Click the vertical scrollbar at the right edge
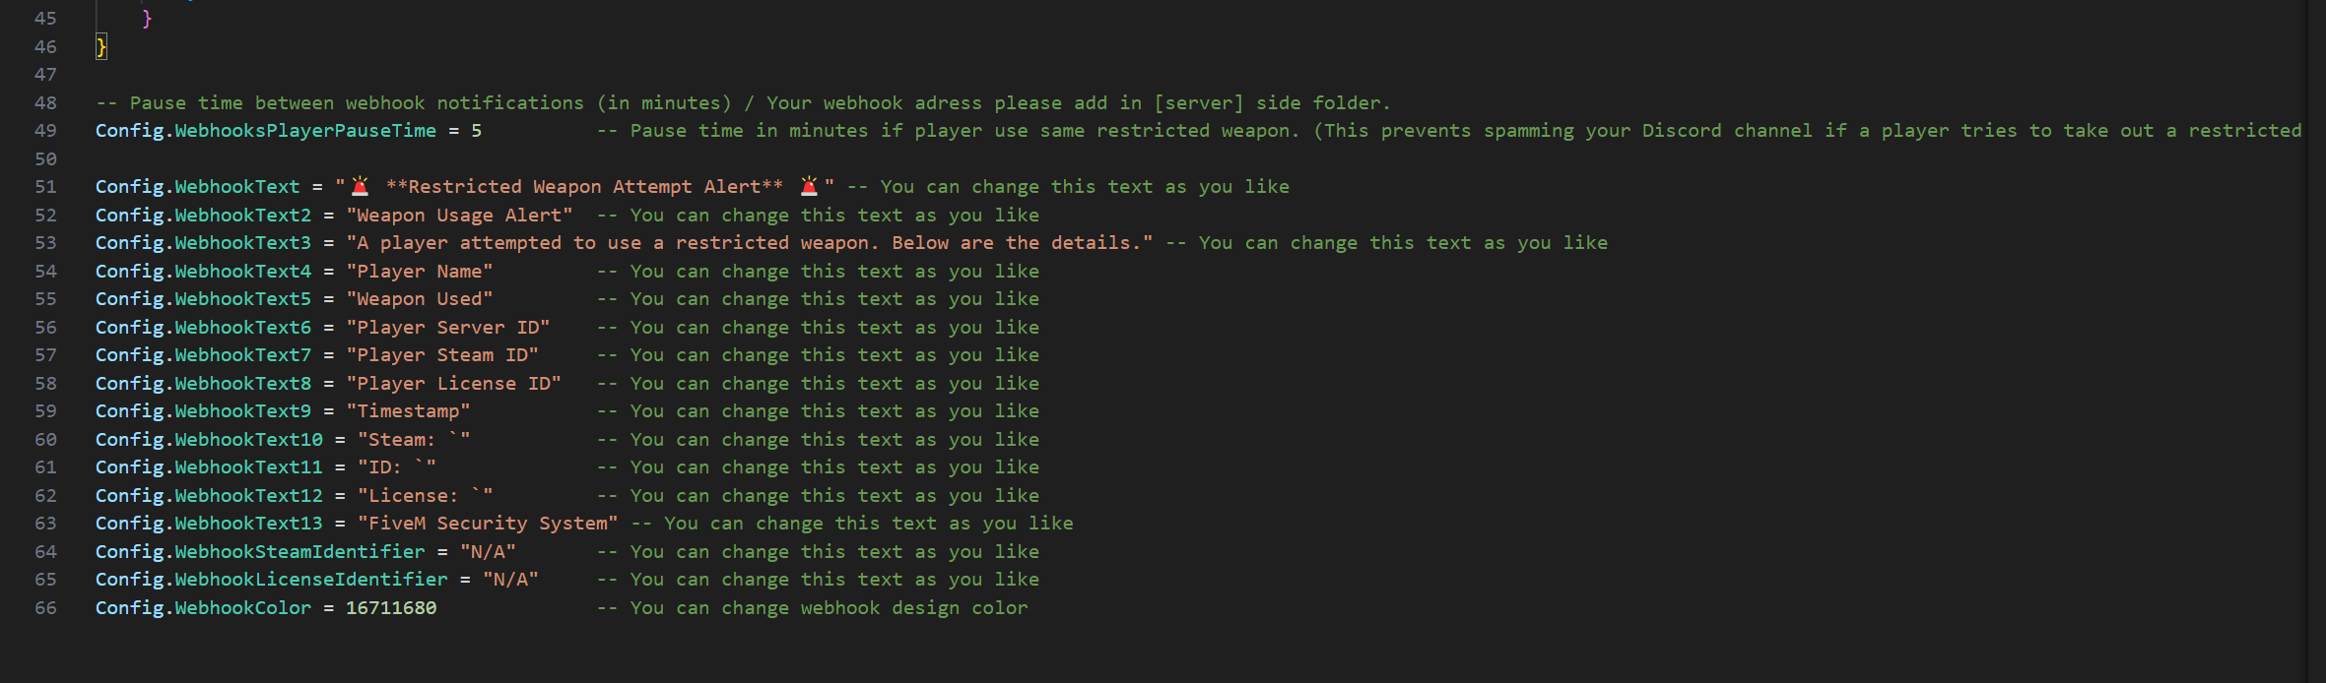 point(2316,341)
